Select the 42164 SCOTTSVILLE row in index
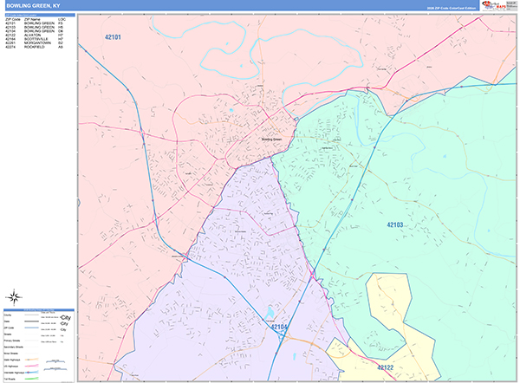The image size is (520, 383). (35, 39)
